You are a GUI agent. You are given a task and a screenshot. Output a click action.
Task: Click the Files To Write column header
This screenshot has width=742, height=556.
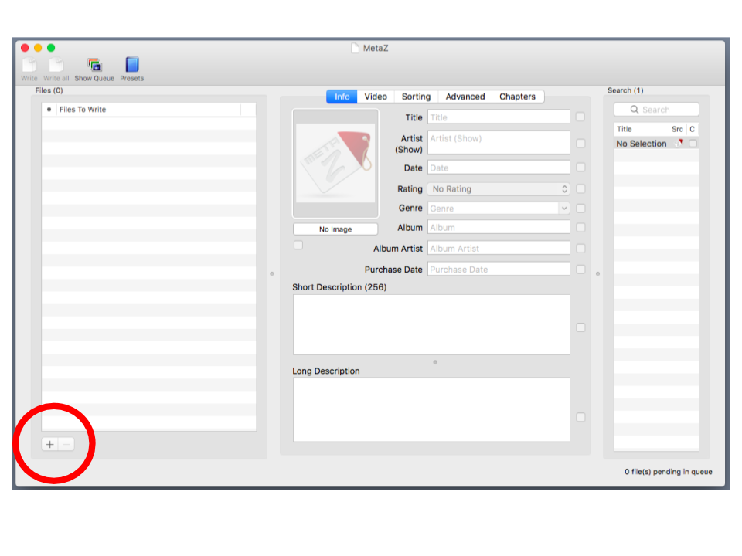147,110
